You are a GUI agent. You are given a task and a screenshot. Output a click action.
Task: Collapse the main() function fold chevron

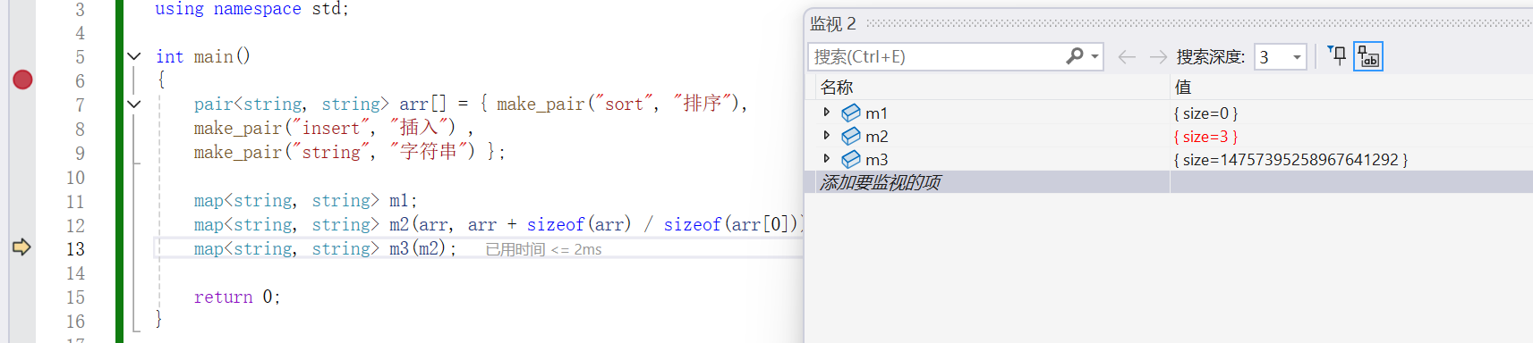pyautogui.click(x=134, y=55)
